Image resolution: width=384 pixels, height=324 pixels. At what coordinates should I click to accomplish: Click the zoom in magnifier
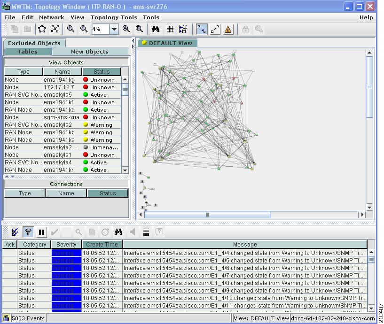click(71, 29)
